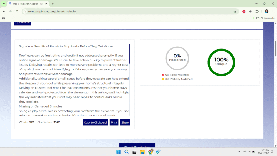Click the red ABP extension icon
Image resolution: width=277 pixels, height=156 pixels.
coord(244,11)
